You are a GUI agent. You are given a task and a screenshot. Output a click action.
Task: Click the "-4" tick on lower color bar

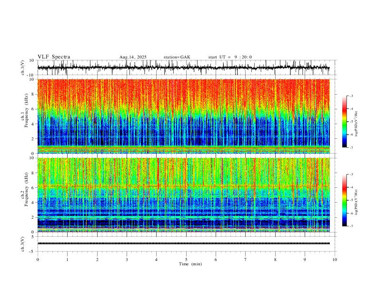(351, 187)
